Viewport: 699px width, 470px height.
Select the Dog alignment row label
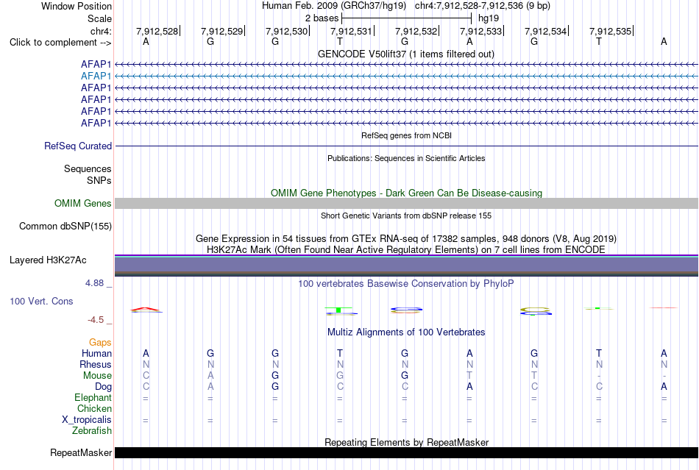[103, 387]
